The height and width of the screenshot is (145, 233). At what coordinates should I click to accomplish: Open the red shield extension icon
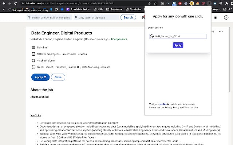coord(180,3)
